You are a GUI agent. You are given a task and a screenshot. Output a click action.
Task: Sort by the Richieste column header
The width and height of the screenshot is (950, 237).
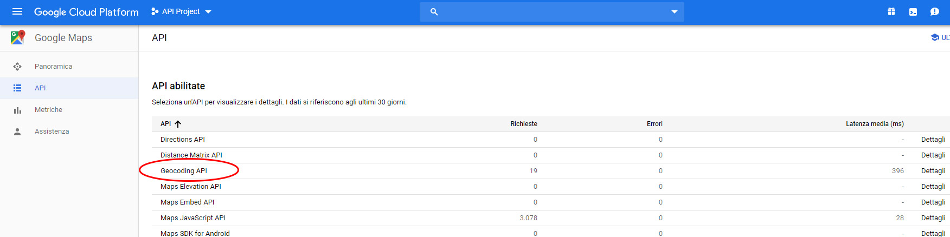pos(524,124)
